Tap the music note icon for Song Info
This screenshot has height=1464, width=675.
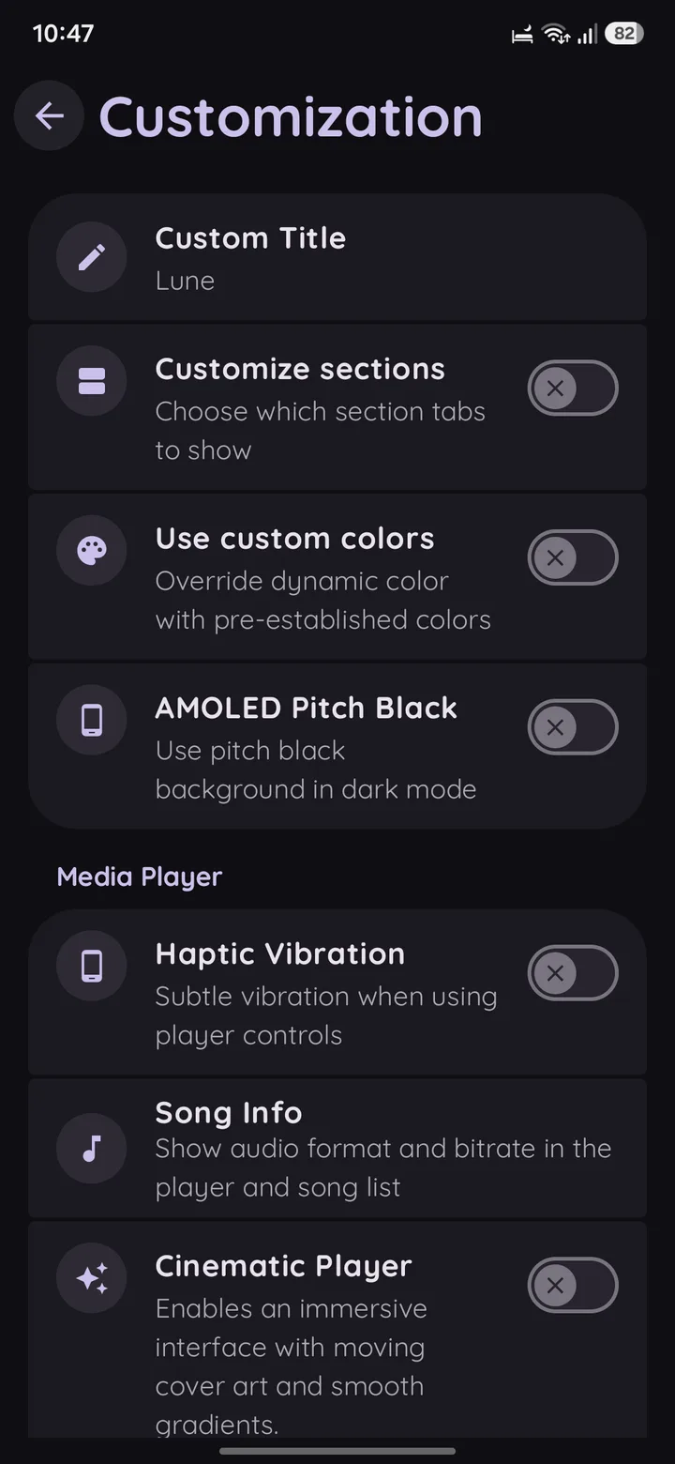[x=92, y=1149]
